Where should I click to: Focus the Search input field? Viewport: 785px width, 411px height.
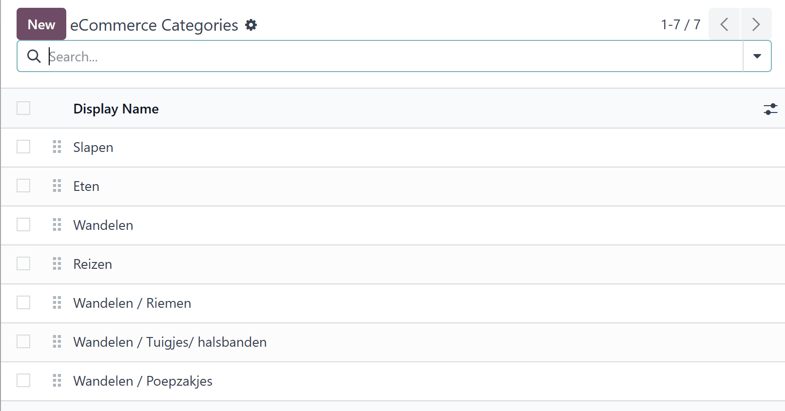click(395, 56)
